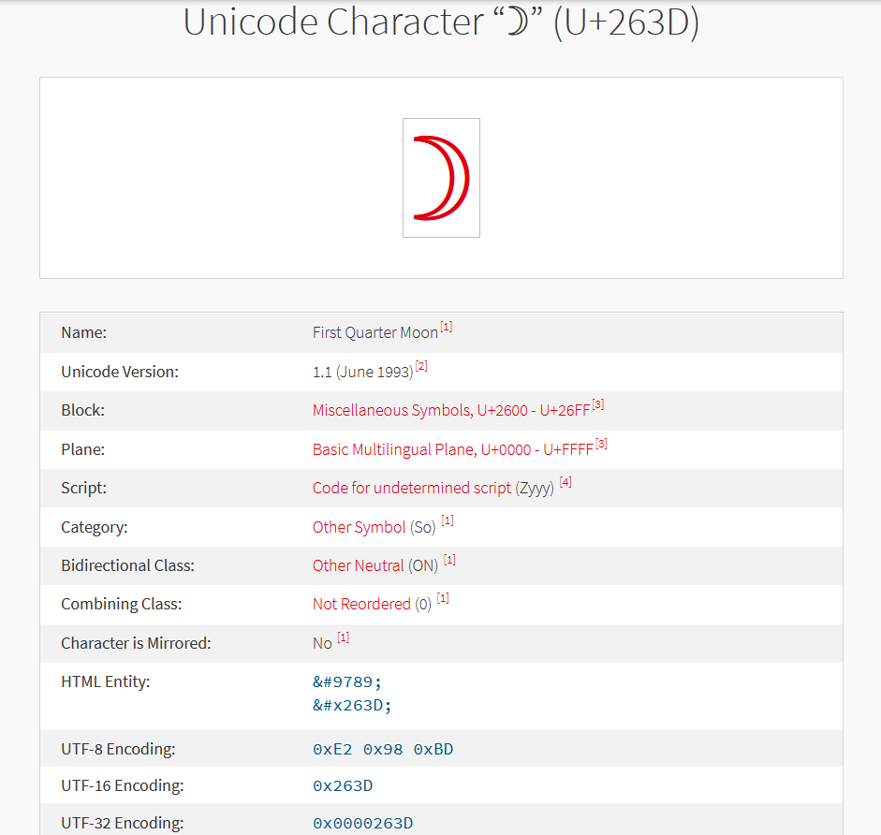Click the HTML entity &#x263D; code

coord(352,705)
